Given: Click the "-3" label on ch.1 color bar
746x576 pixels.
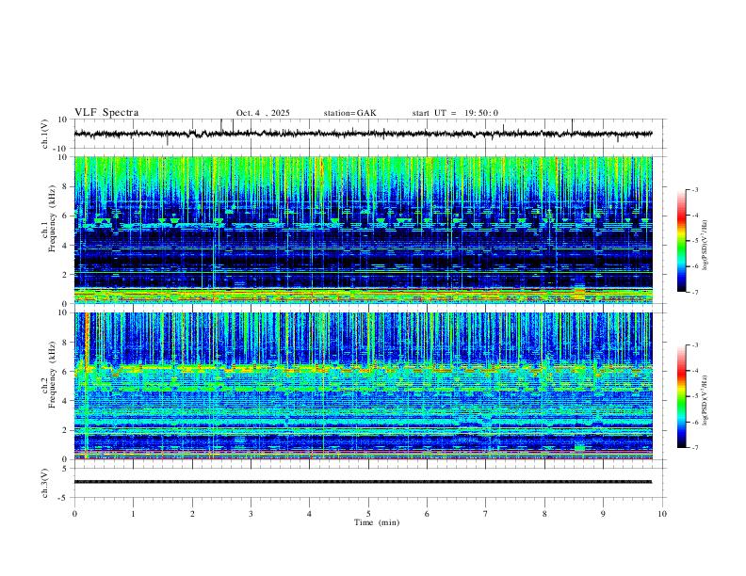Looking at the screenshot, I should pyautogui.click(x=695, y=189).
